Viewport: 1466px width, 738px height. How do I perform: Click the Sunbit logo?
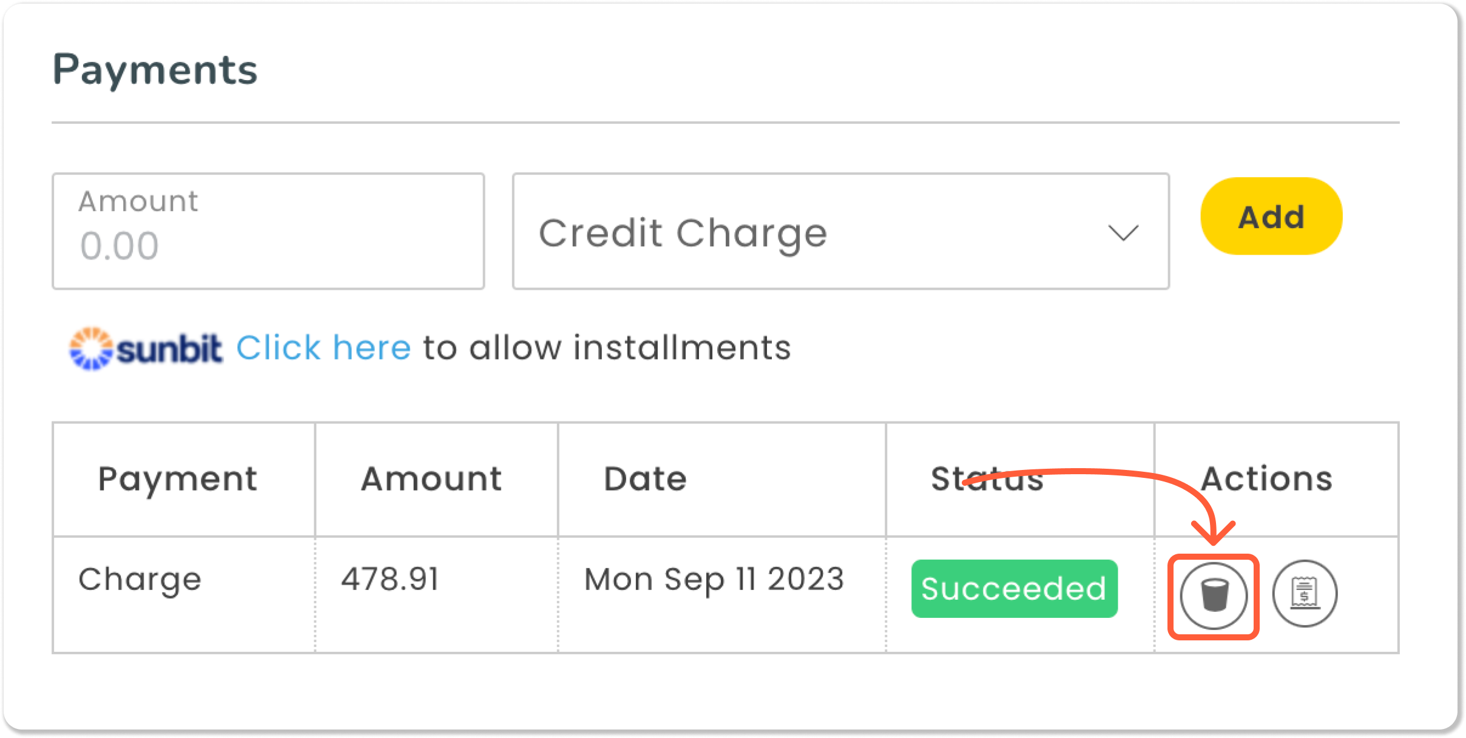[x=146, y=347]
